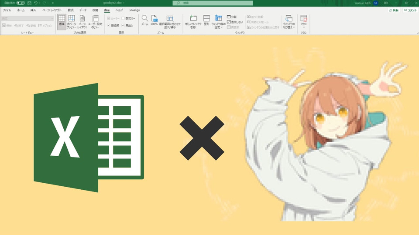Switch to 改ページプレビュー page break preview
The width and height of the screenshot is (419, 235).
(x=71, y=22)
